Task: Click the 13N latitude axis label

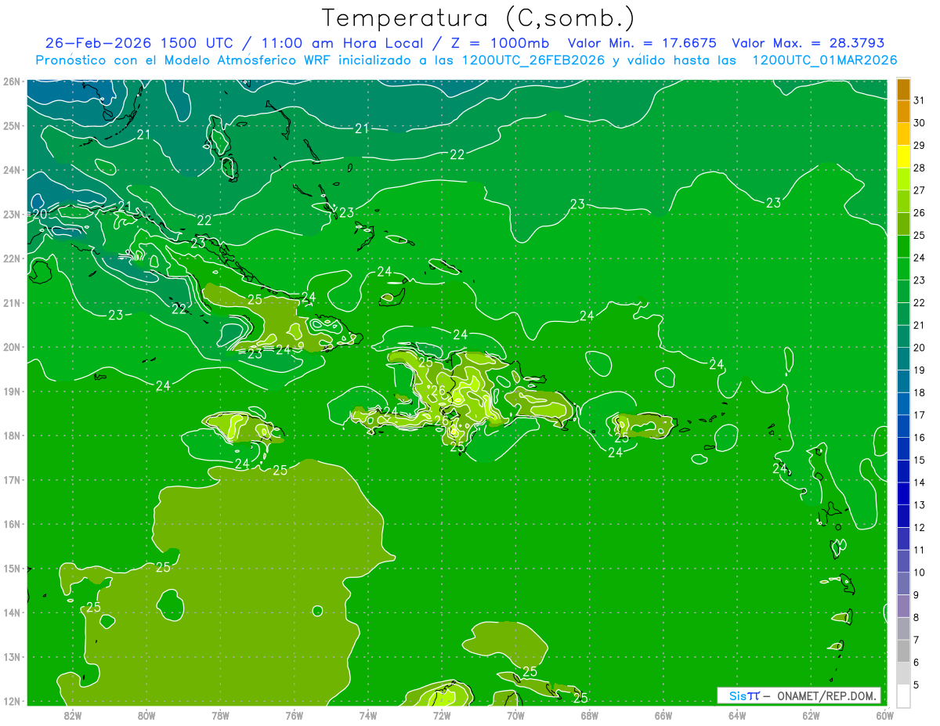Action: point(11,656)
